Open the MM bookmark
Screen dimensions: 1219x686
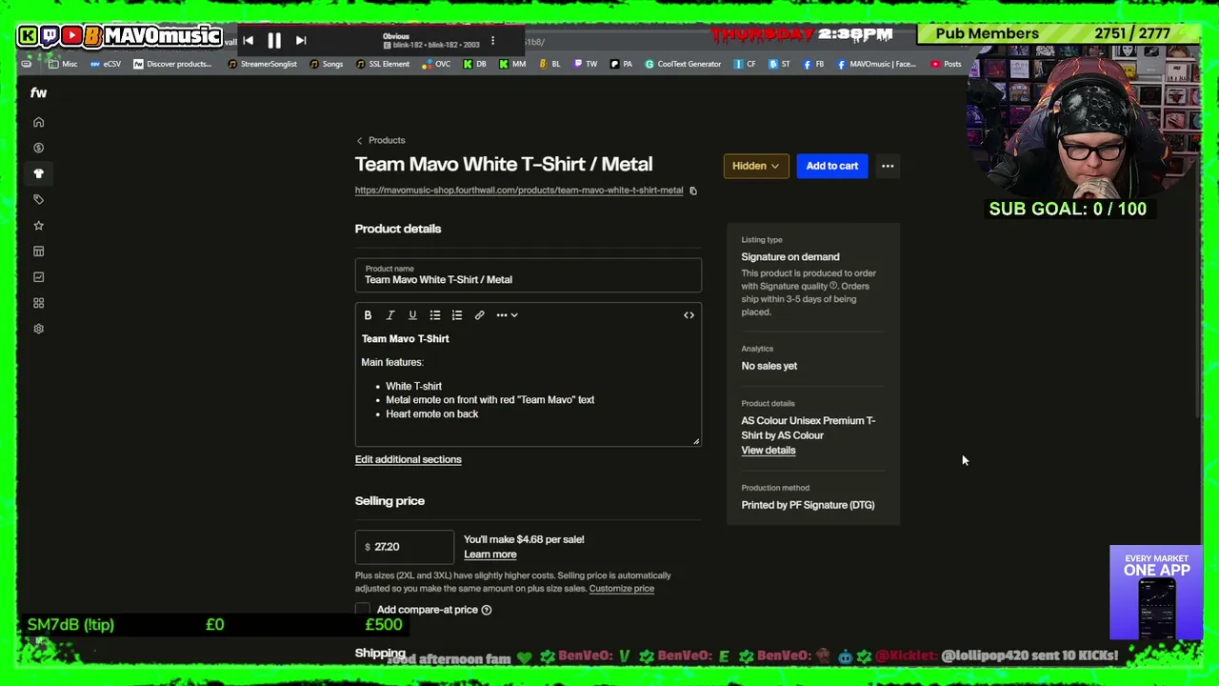pyautogui.click(x=512, y=64)
